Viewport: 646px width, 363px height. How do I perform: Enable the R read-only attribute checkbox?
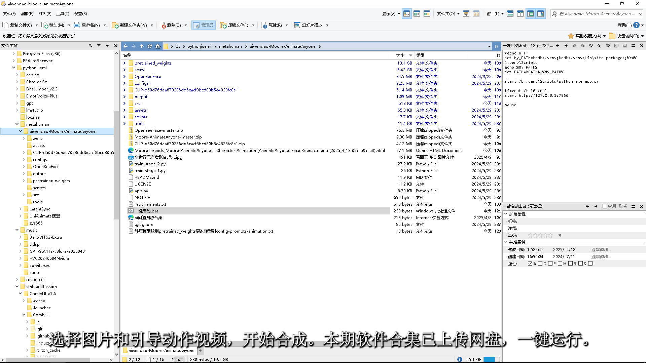(570, 264)
